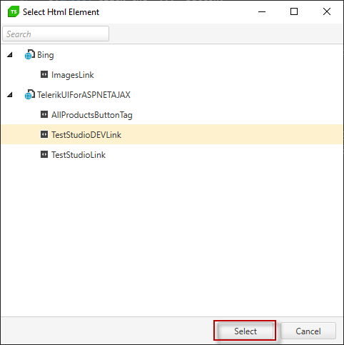Choose the ImagesLink element
Image resolution: width=344 pixels, height=345 pixels.
(x=73, y=75)
